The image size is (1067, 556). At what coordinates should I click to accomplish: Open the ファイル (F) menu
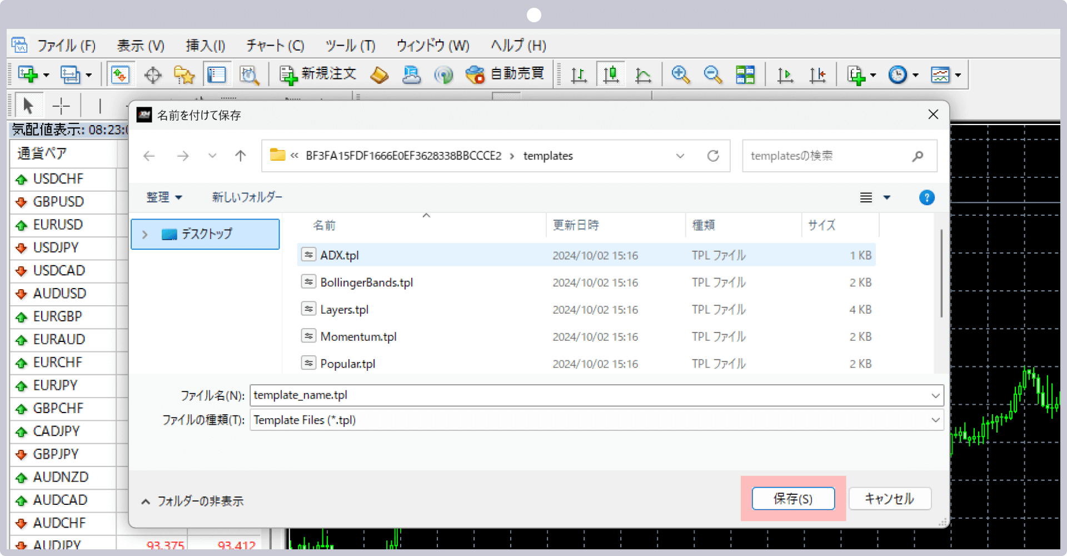click(66, 46)
